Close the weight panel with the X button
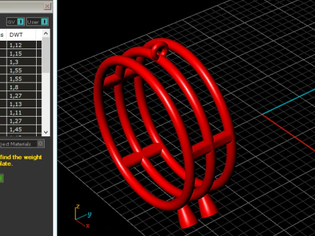The image size is (315, 236). (x=47, y=6)
